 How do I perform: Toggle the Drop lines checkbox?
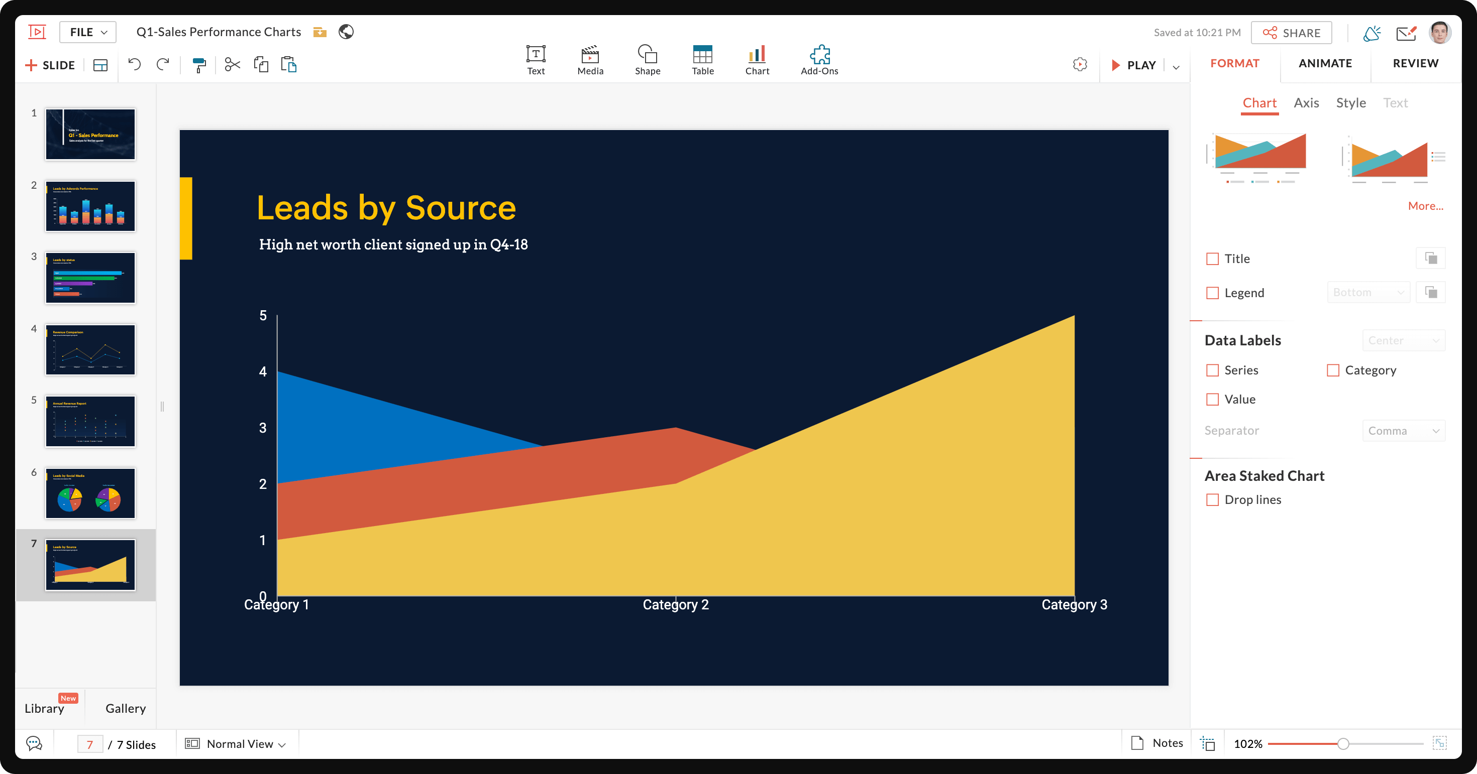tap(1212, 499)
